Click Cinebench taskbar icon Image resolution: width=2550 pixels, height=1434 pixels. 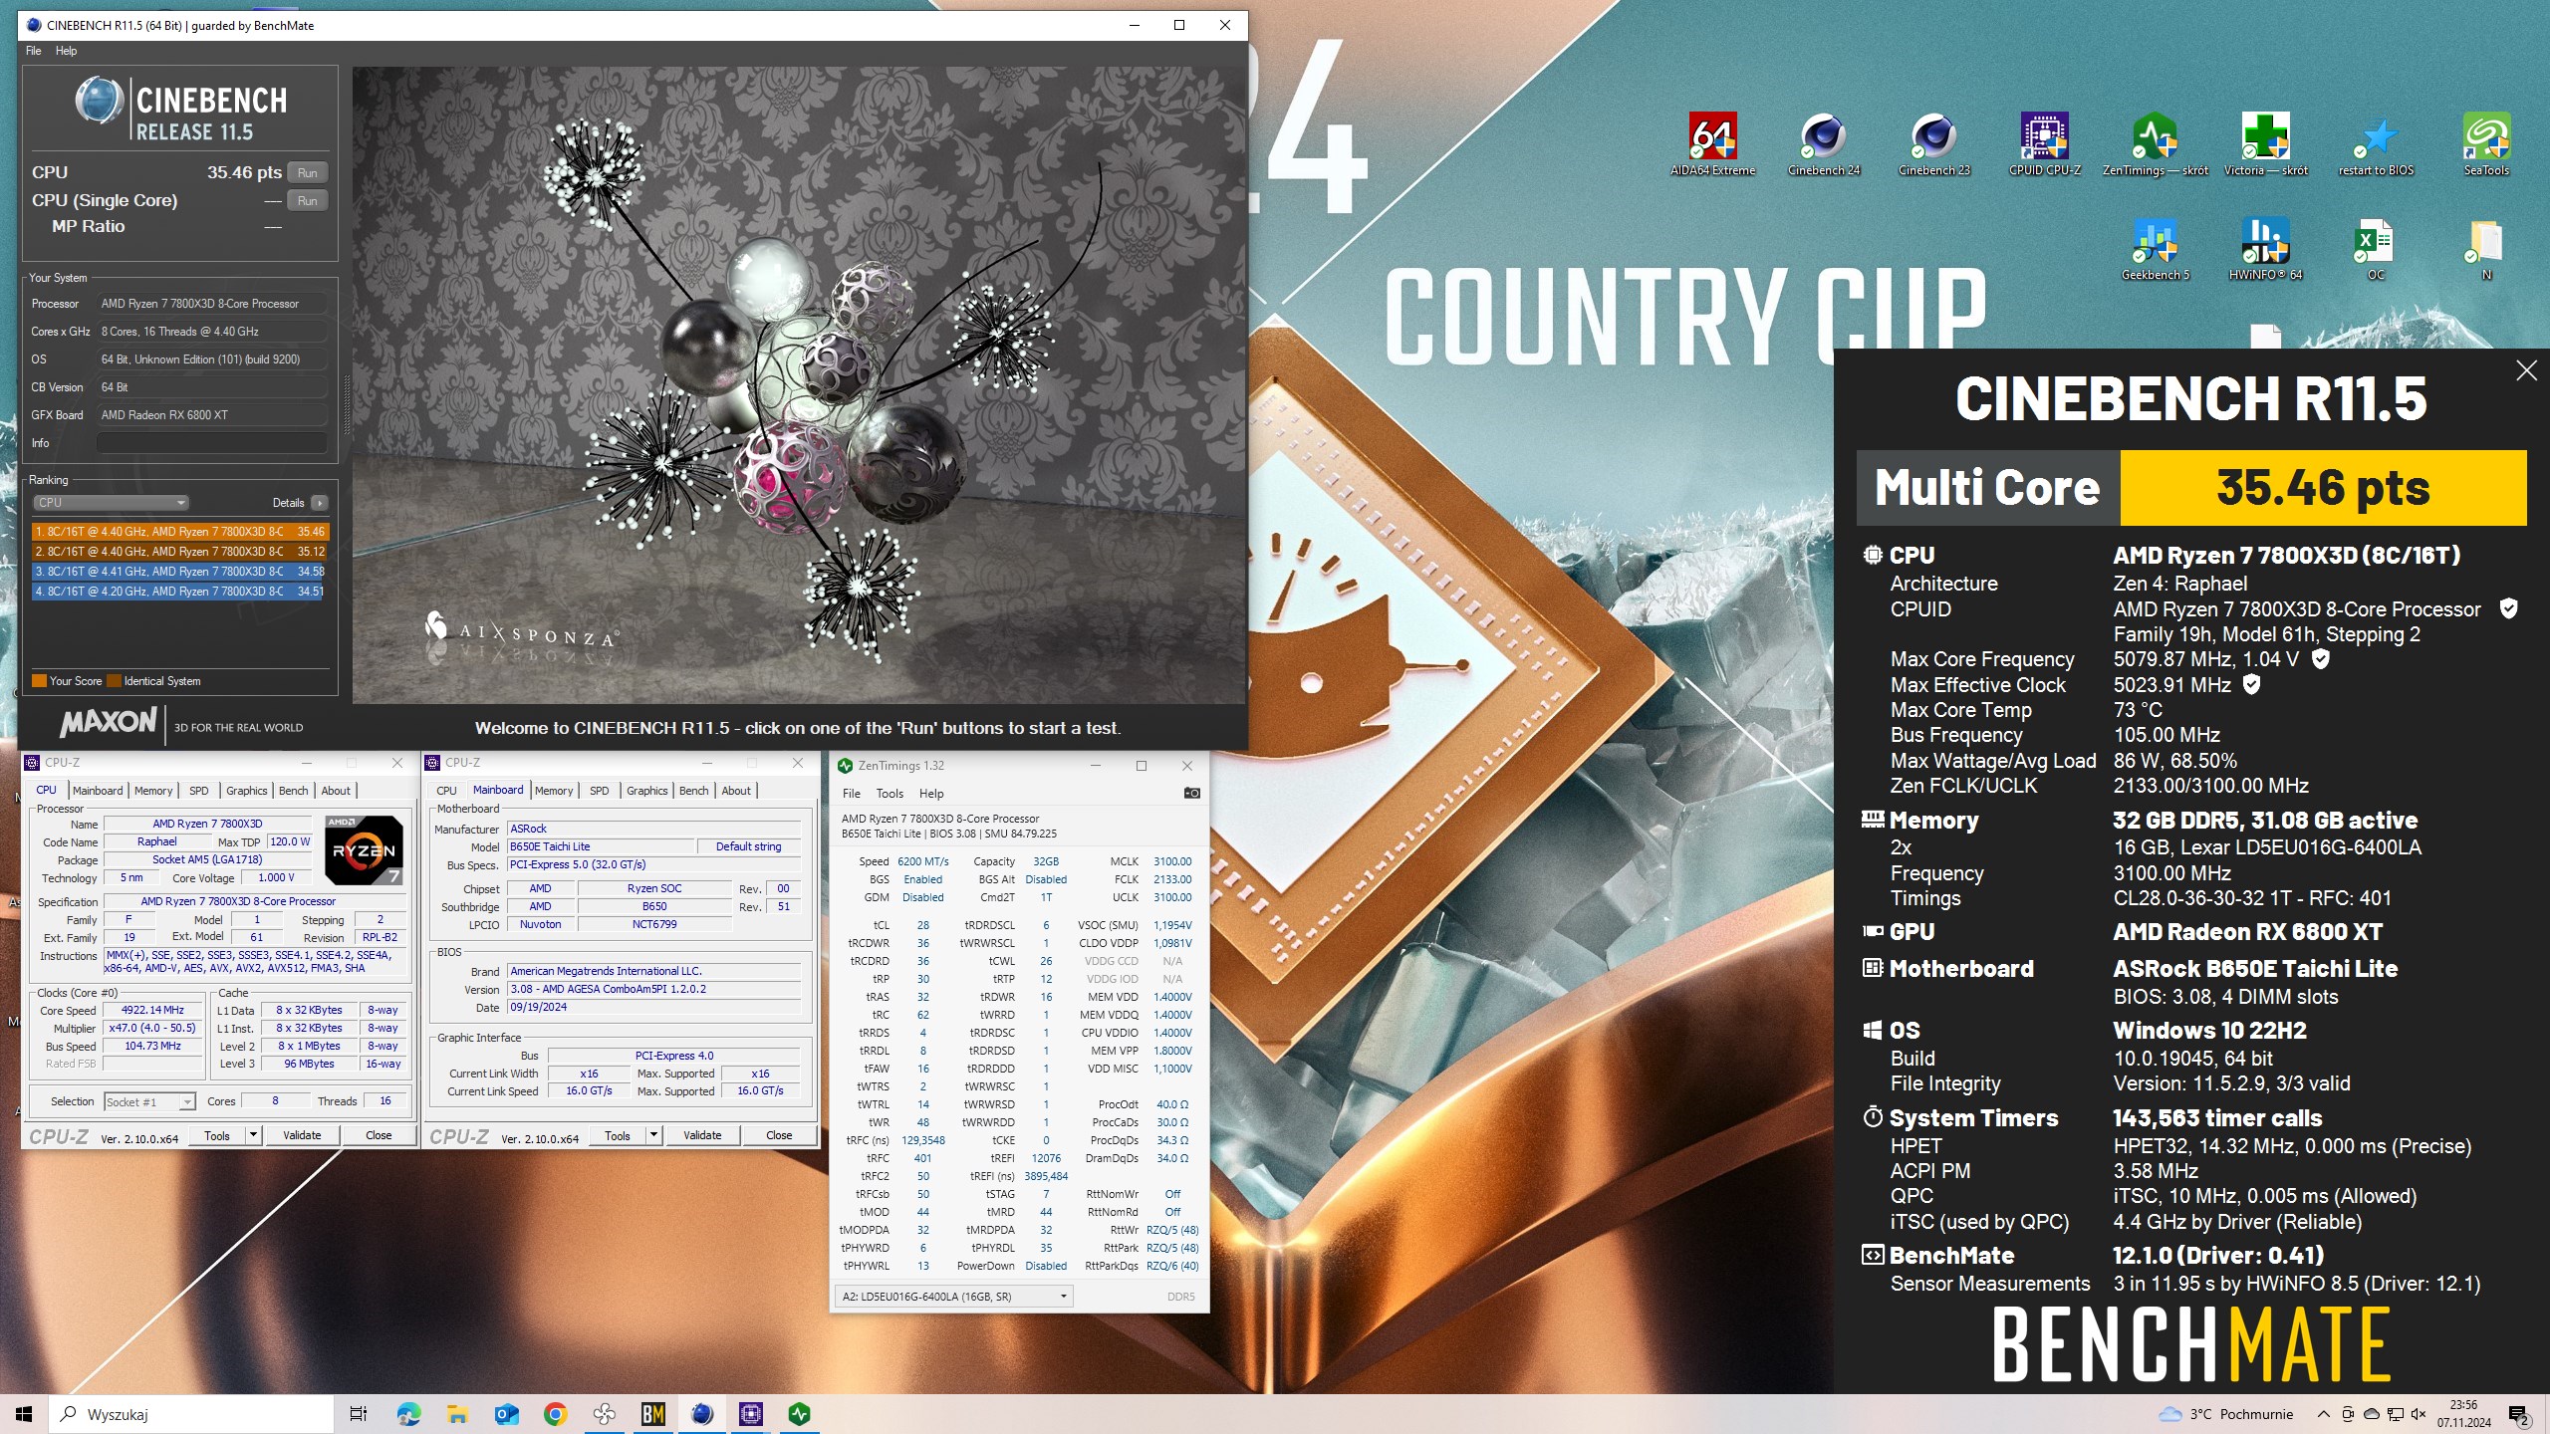[x=702, y=1414]
